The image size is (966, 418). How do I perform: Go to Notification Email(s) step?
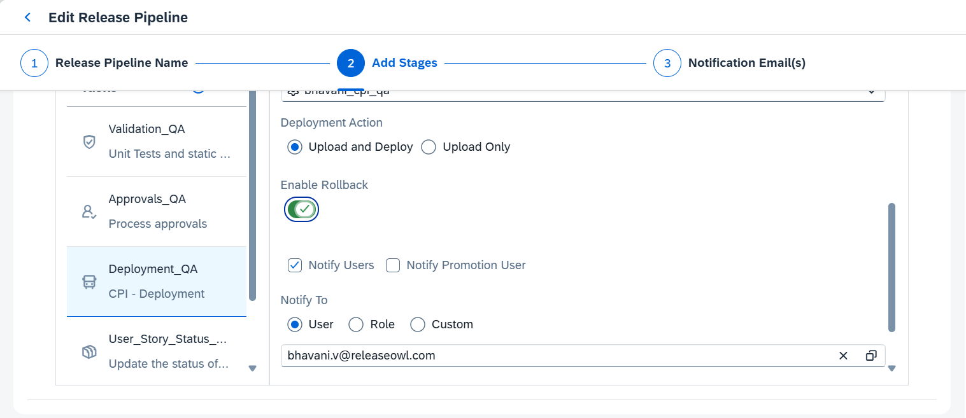[746, 63]
